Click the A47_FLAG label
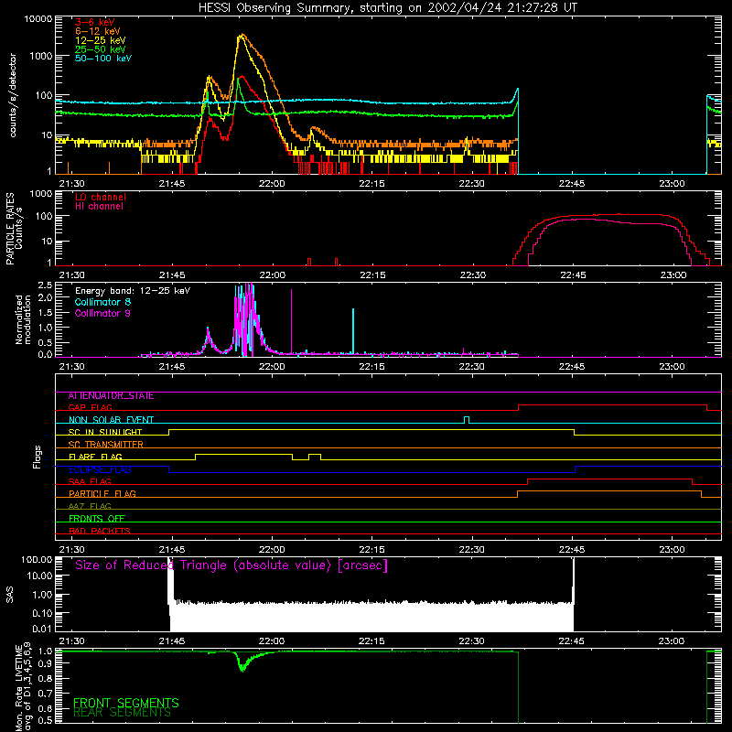The height and width of the screenshot is (732, 732). coord(90,506)
